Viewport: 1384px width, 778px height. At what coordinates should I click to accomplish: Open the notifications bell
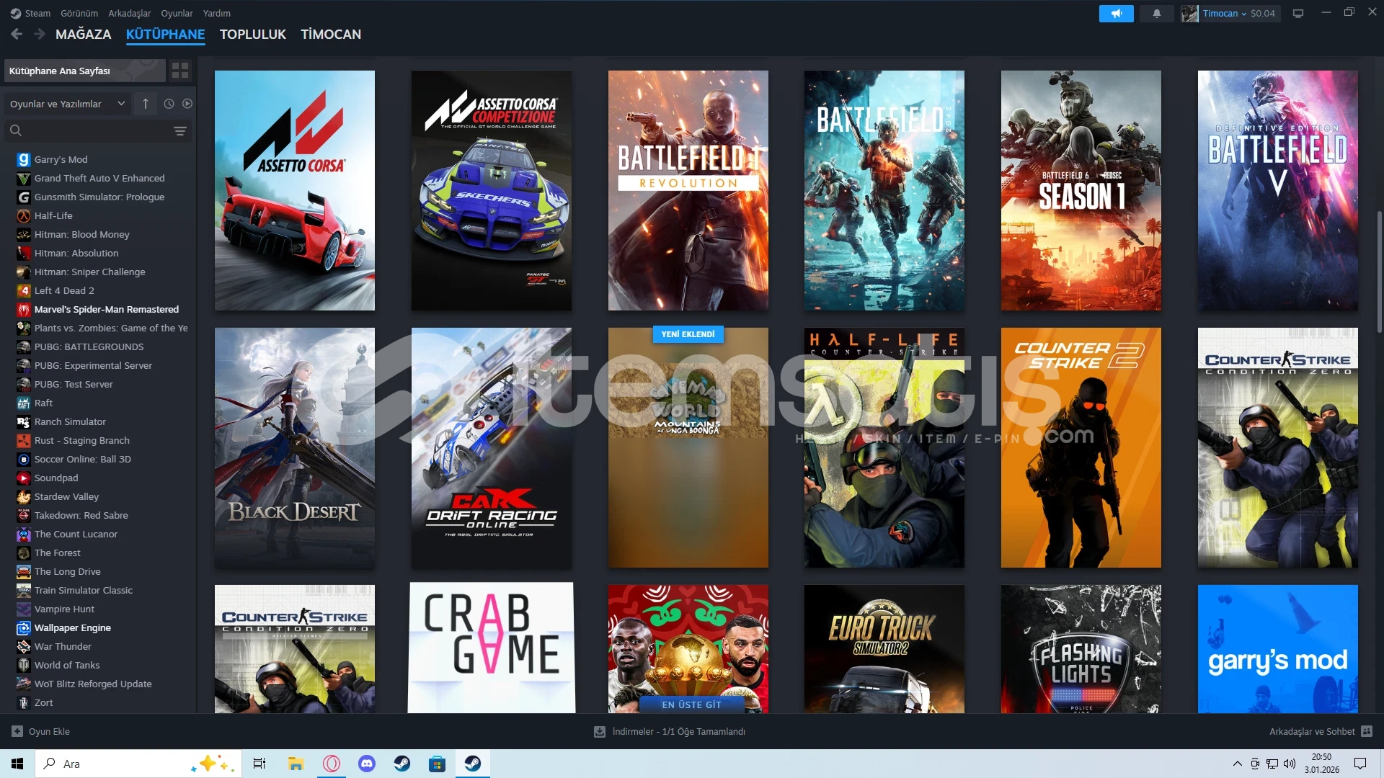(x=1157, y=13)
